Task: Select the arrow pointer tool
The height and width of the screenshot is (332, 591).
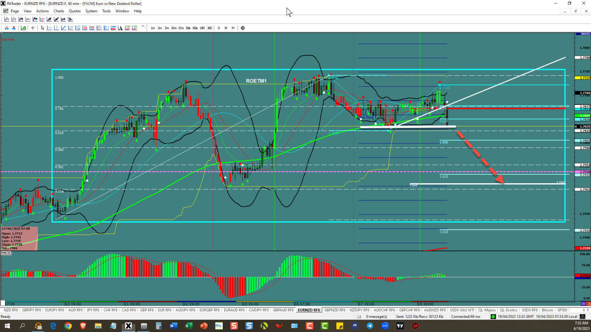Action: click(x=43, y=28)
